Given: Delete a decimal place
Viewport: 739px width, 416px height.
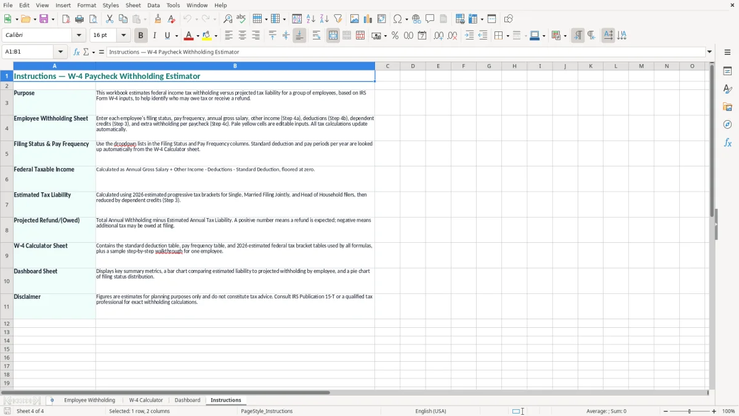Looking at the screenshot, I should coord(452,36).
